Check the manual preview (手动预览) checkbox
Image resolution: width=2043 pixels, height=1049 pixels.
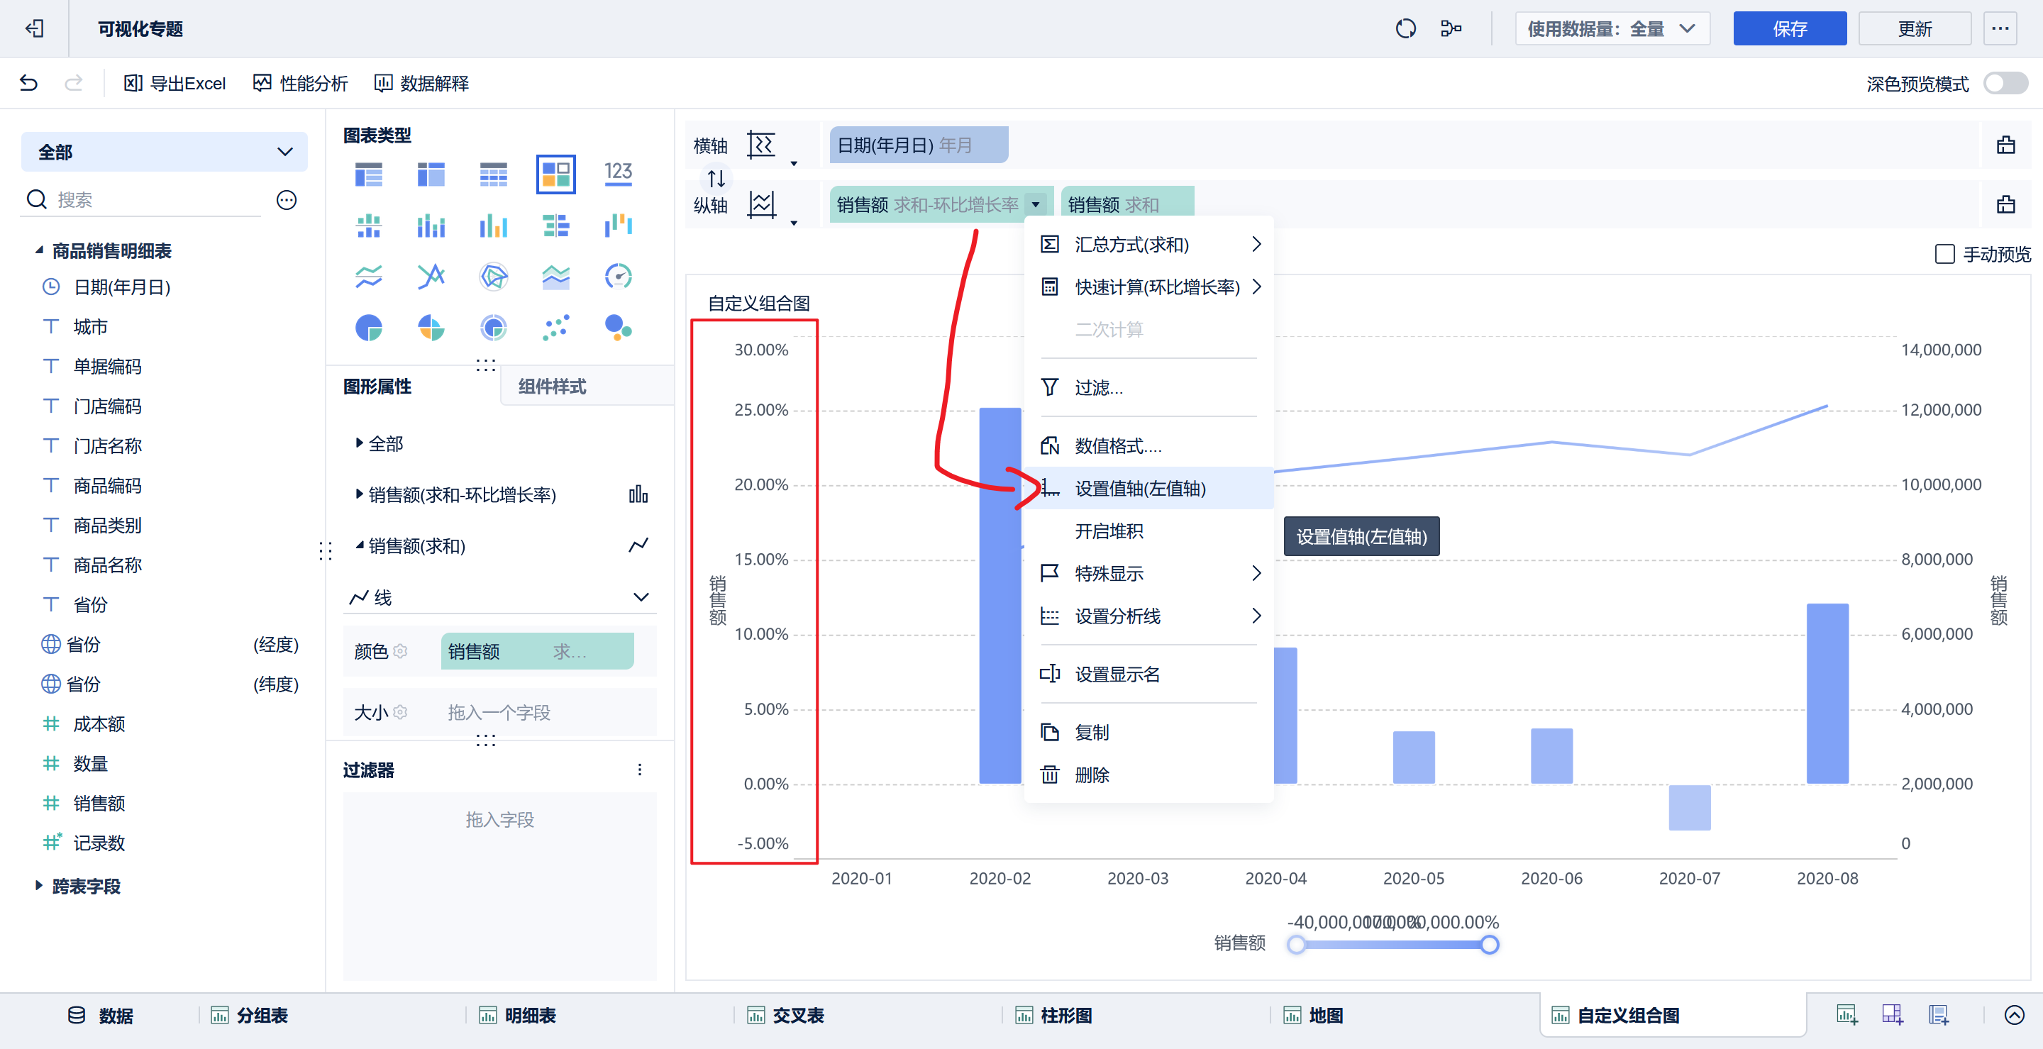[x=1944, y=255]
